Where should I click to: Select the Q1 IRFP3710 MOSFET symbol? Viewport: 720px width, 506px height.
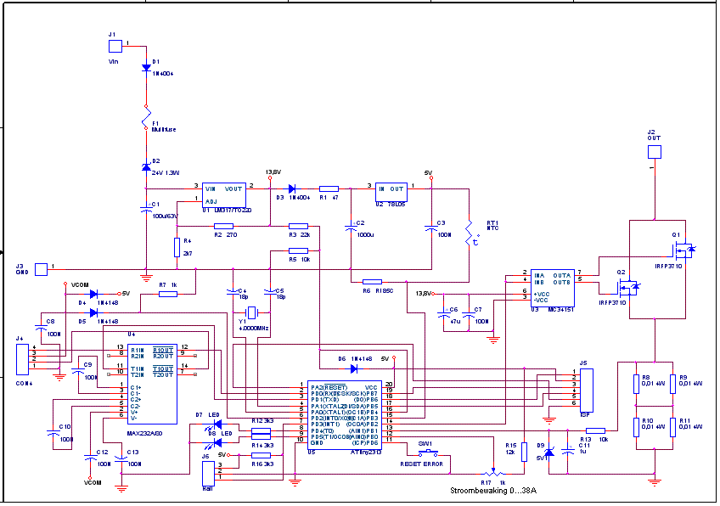[x=683, y=250]
